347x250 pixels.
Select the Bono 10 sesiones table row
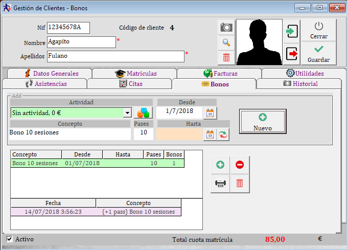point(98,163)
